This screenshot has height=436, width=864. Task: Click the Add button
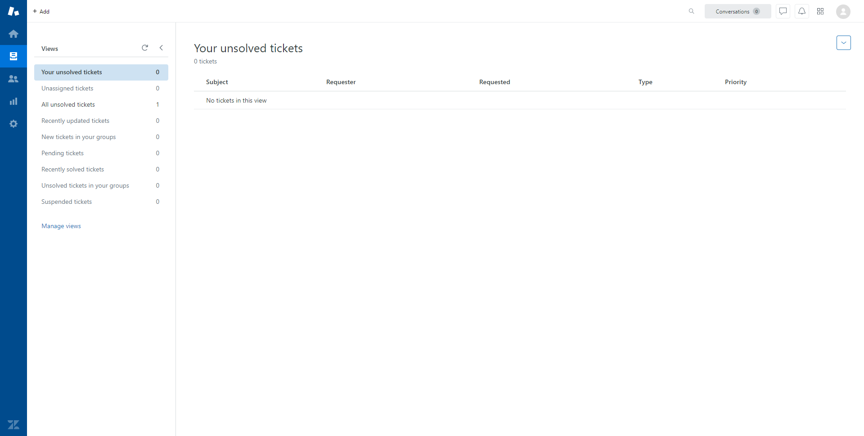coord(41,11)
